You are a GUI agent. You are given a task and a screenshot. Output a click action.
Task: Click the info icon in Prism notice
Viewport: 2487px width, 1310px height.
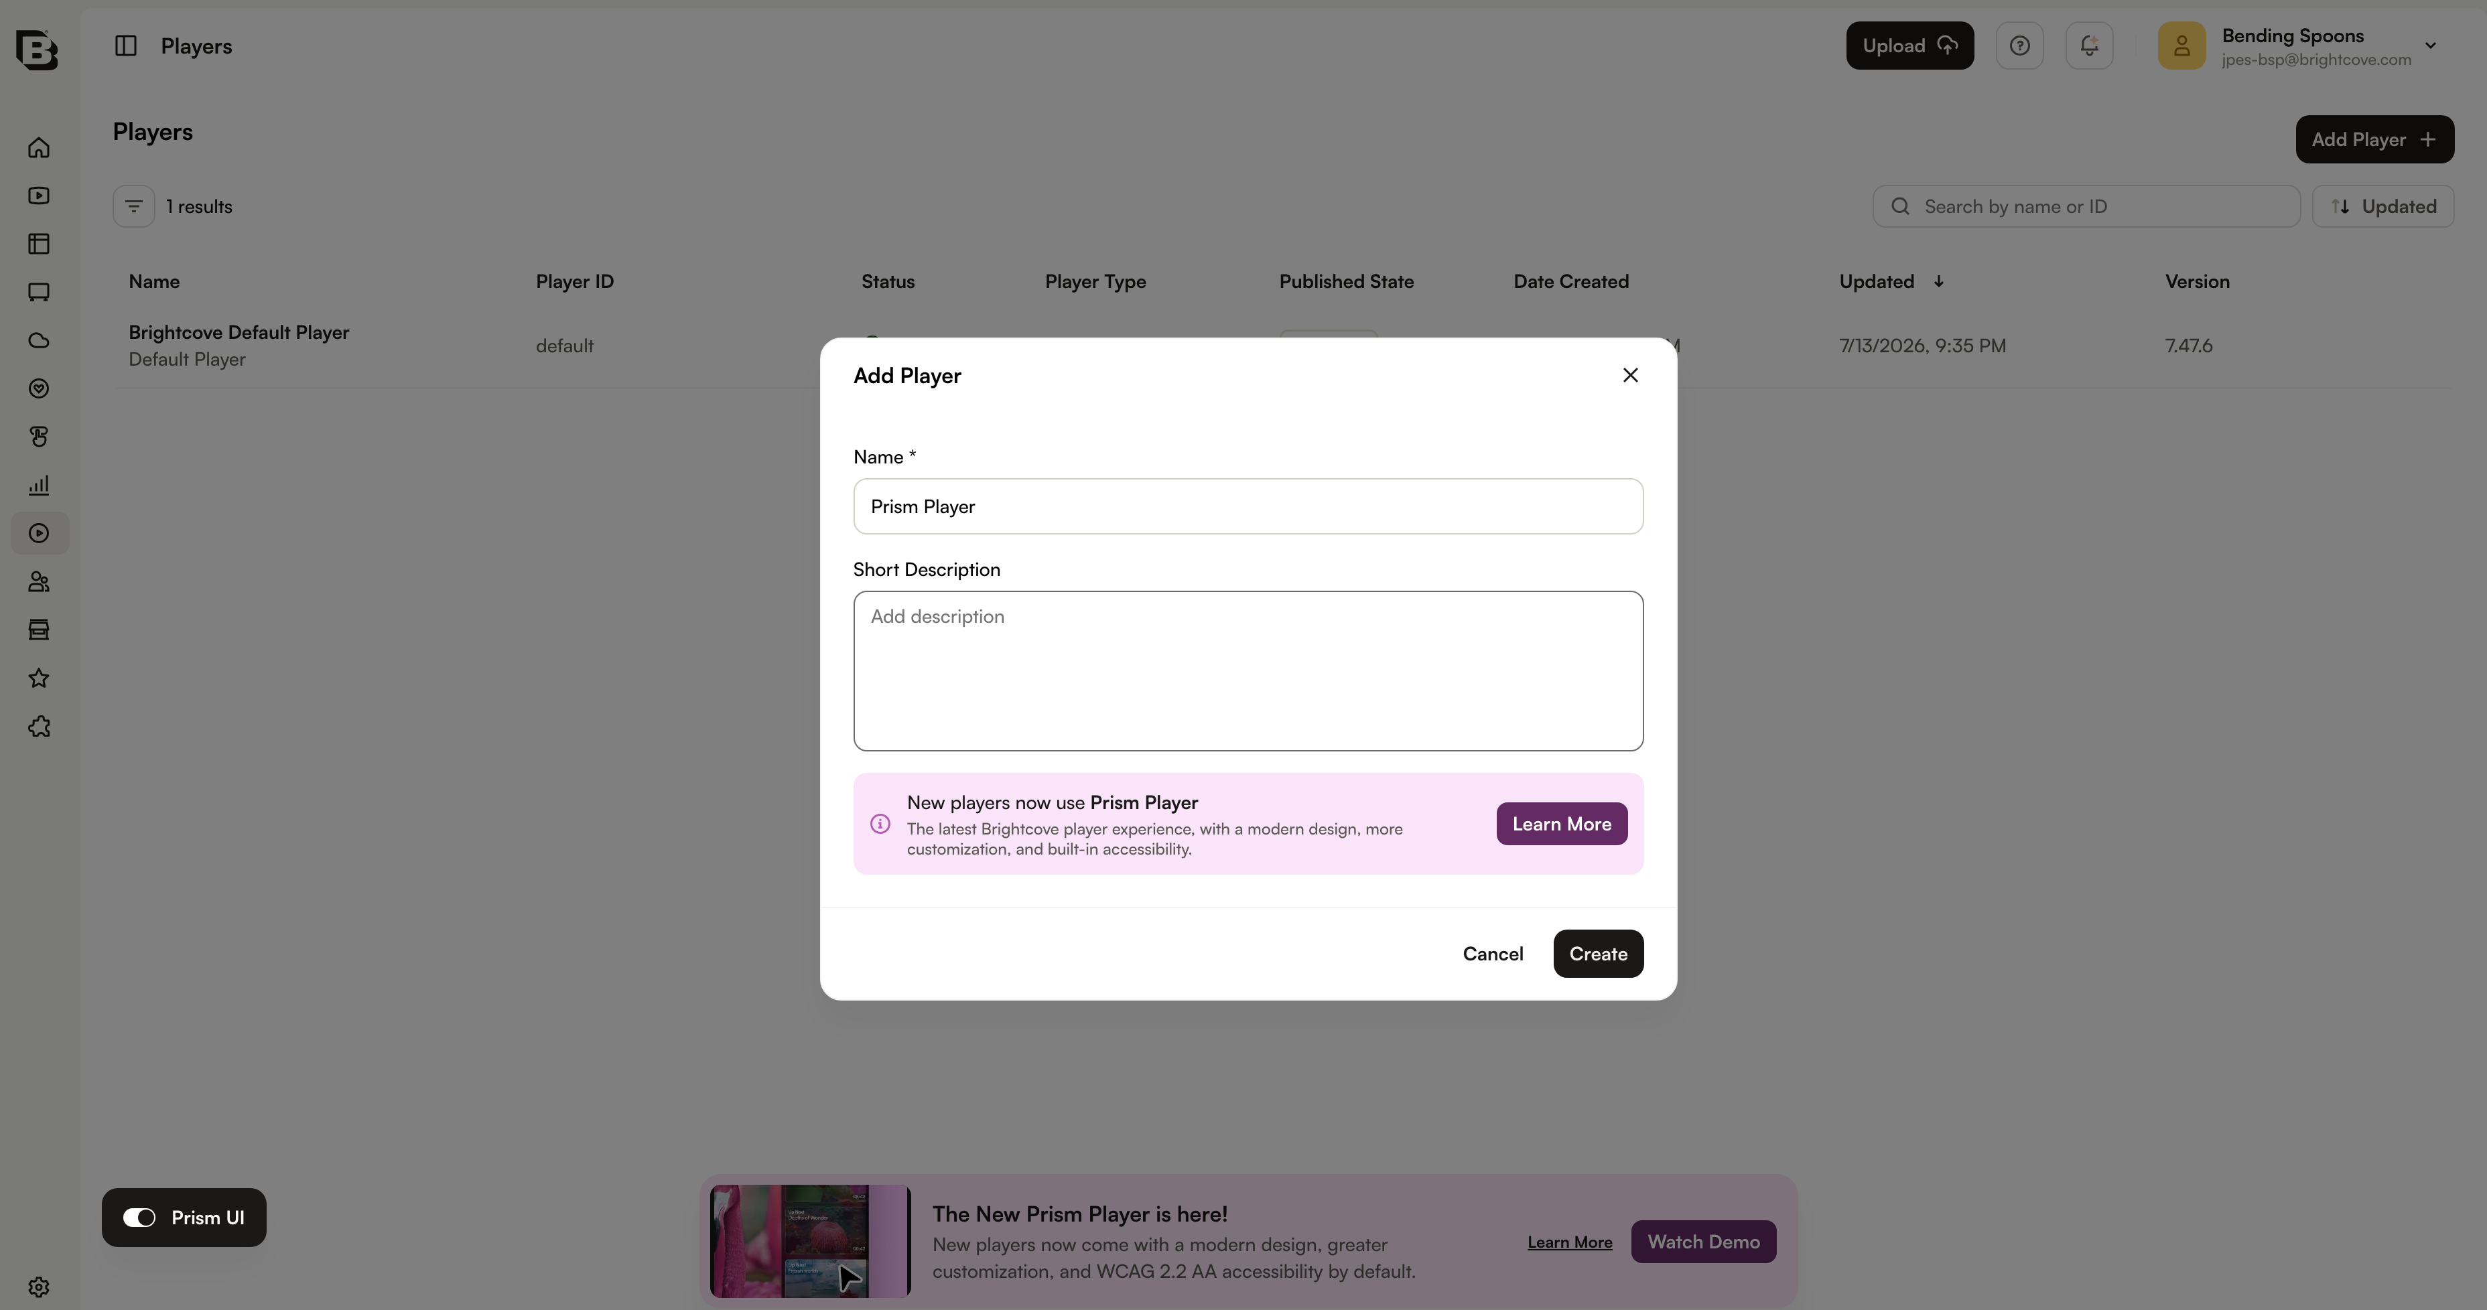(880, 824)
